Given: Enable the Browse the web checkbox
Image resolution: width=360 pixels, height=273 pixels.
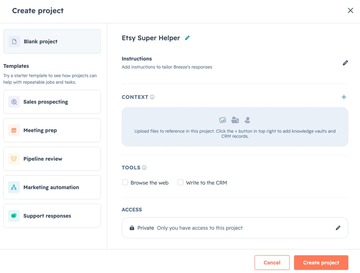Looking at the screenshot, I should point(125,183).
